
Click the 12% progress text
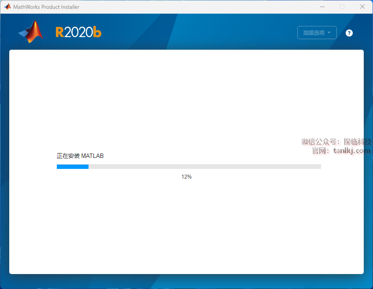(187, 176)
